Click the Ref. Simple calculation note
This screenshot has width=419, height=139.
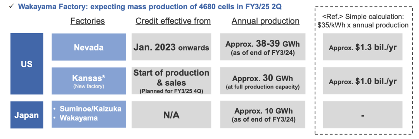[363, 21]
